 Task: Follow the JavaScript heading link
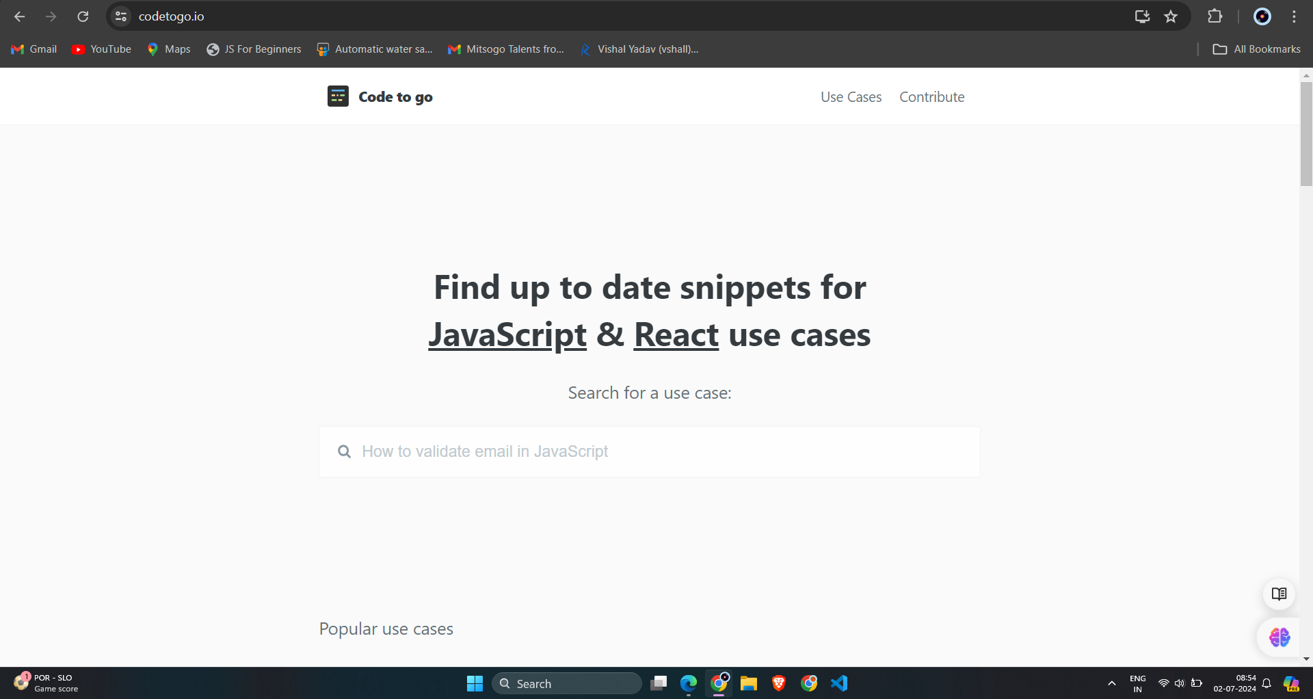pos(507,335)
